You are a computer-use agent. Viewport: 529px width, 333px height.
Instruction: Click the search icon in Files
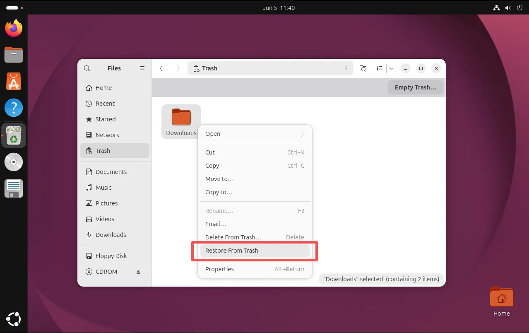(x=87, y=68)
